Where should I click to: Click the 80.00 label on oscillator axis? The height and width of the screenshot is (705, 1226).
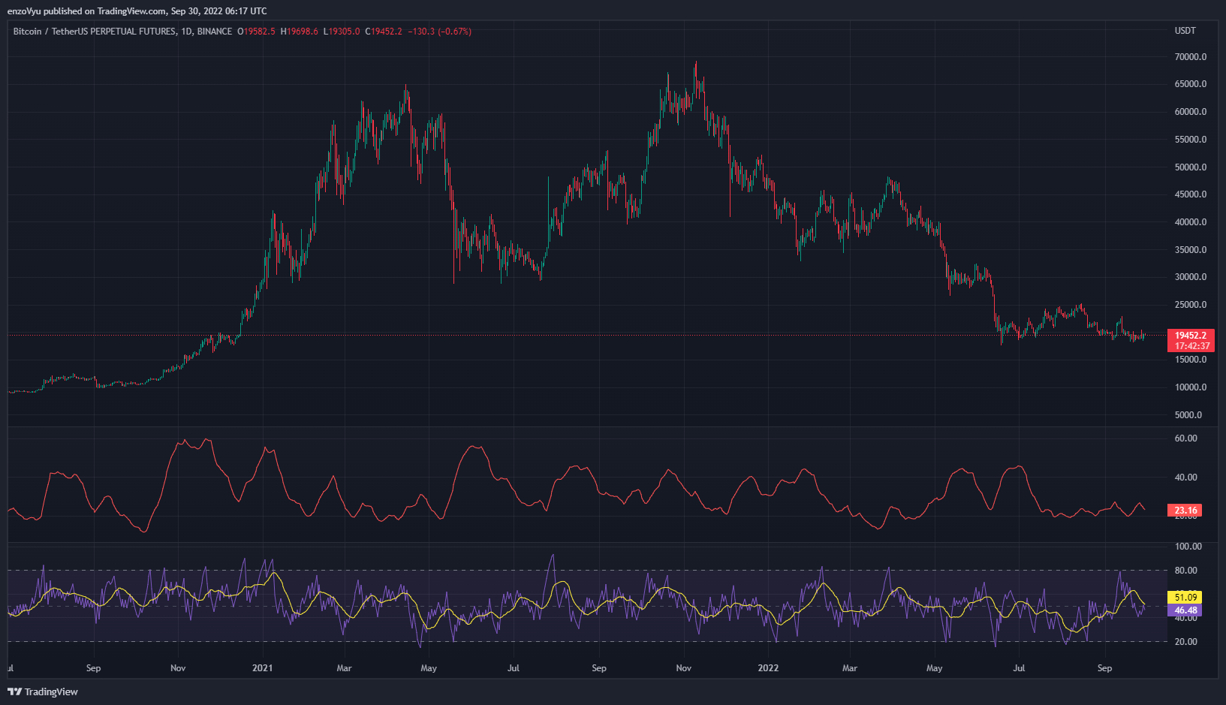pyautogui.click(x=1186, y=571)
